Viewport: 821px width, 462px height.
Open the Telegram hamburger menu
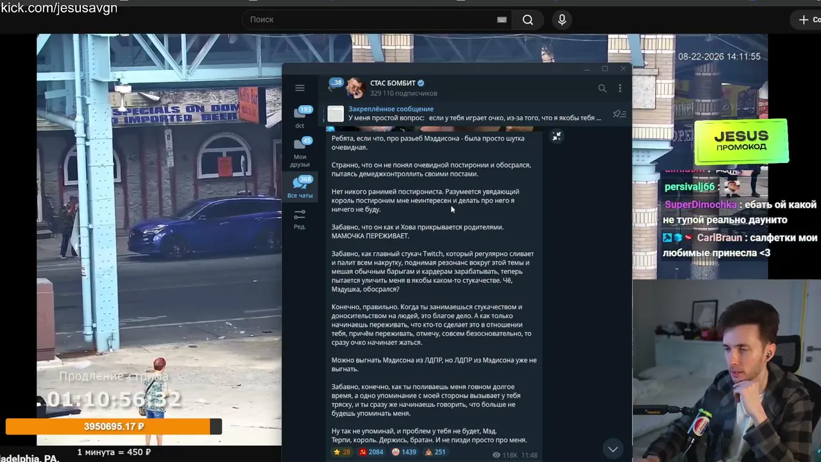tap(300, 88)
